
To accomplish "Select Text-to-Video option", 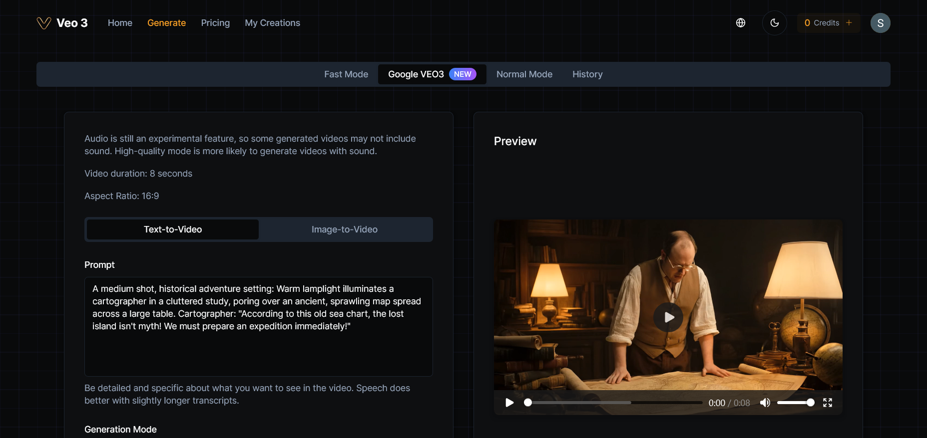I will click(x=173, y=229).
